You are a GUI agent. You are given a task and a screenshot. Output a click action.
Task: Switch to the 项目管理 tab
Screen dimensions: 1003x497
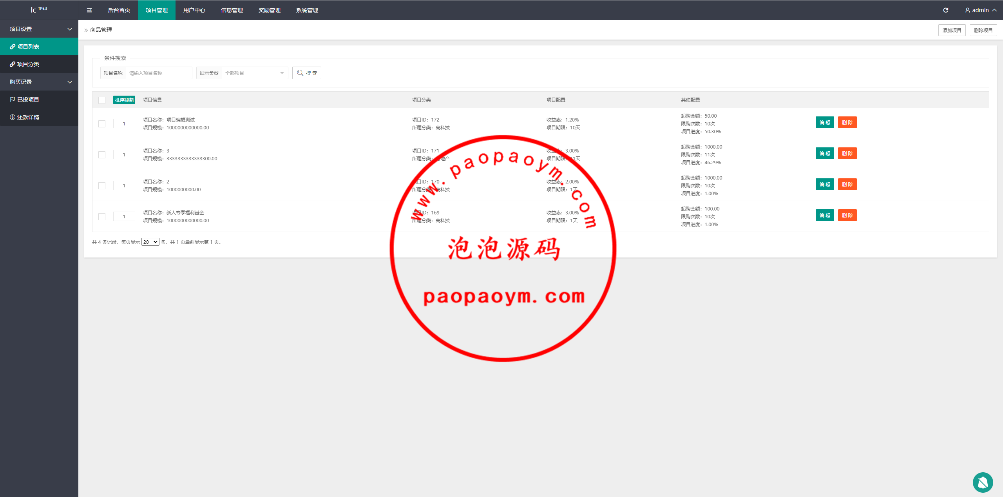157,10
